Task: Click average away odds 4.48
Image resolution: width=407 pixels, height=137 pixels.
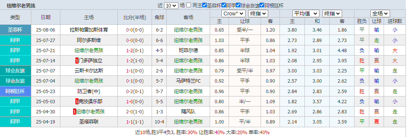Action: (342, 50)
